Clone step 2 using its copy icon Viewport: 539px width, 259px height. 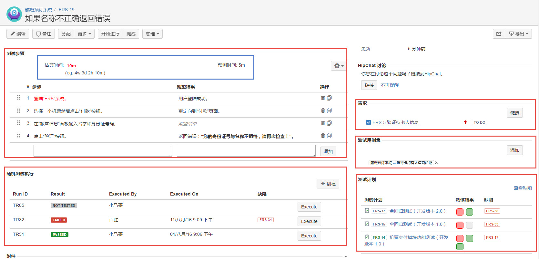329,111
